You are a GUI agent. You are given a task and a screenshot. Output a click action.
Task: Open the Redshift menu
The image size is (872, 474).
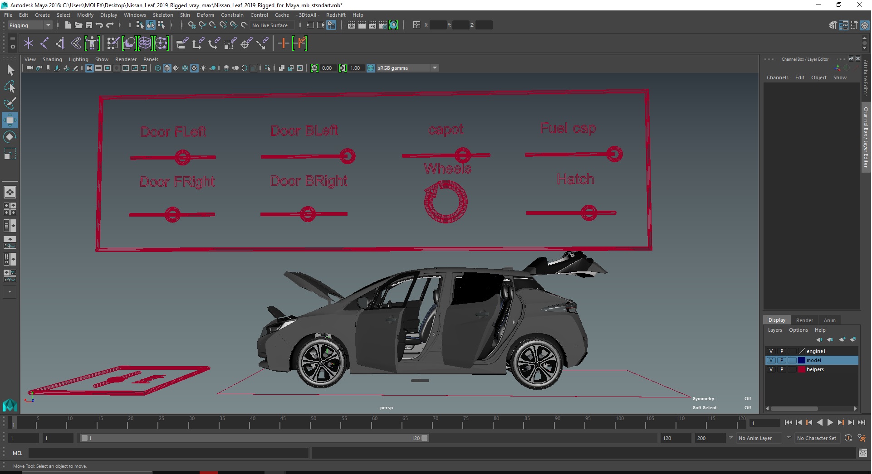coord(336,15)
